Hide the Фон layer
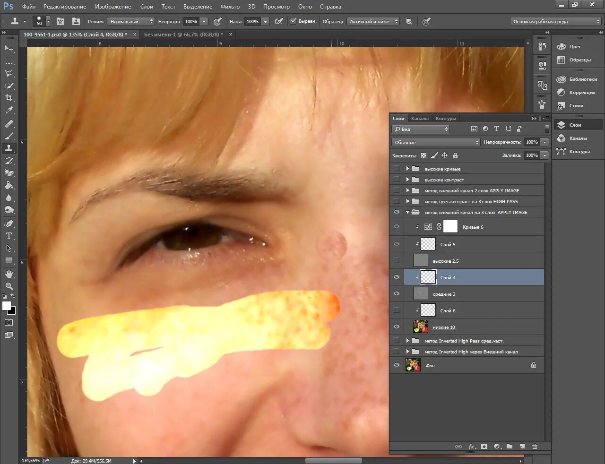This screenshot has width=605, height=464. [x=397, y=365]
